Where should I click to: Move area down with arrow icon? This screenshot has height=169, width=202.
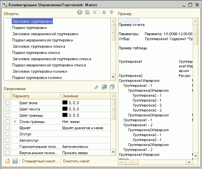[112, 12]
